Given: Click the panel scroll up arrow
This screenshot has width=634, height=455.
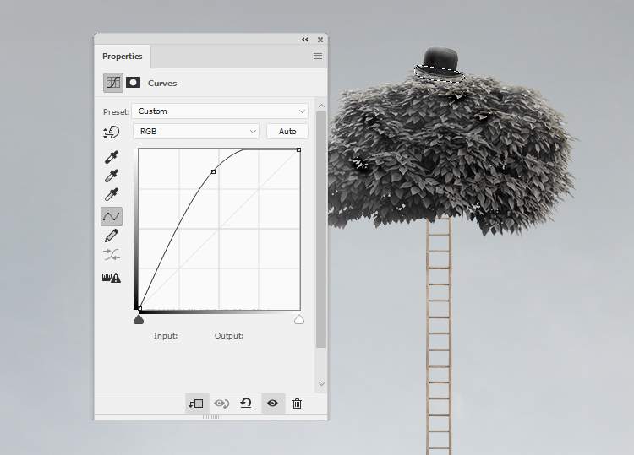Looking at the screenshot, I should pyautogui.click(x=321, y=106).
